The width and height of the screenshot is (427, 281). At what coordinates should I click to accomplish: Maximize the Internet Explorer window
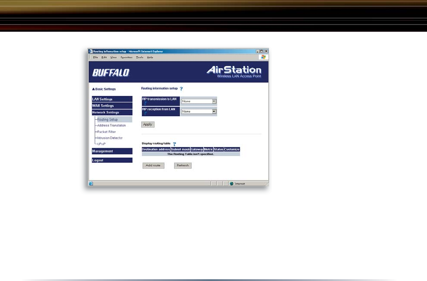click(261, 51)
